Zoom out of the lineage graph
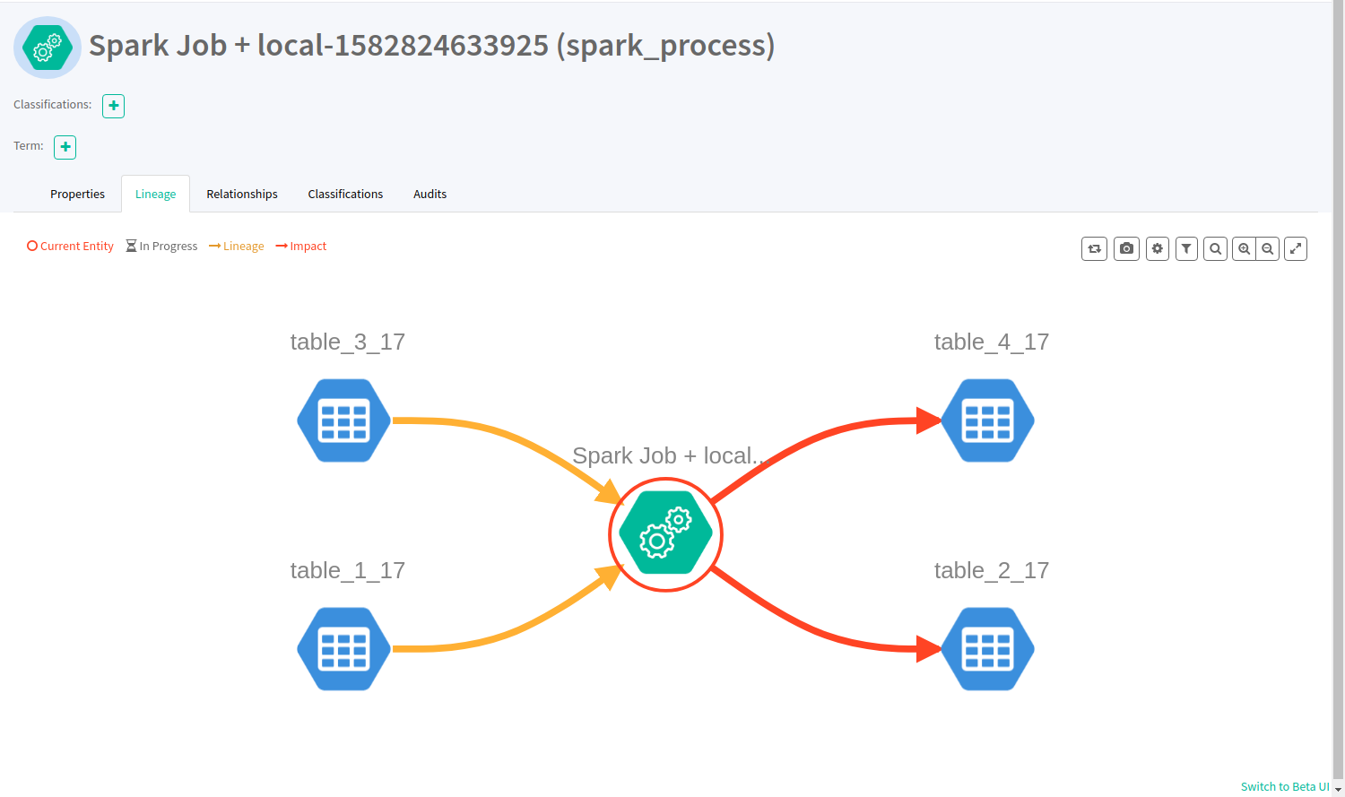 point(1268,248)
